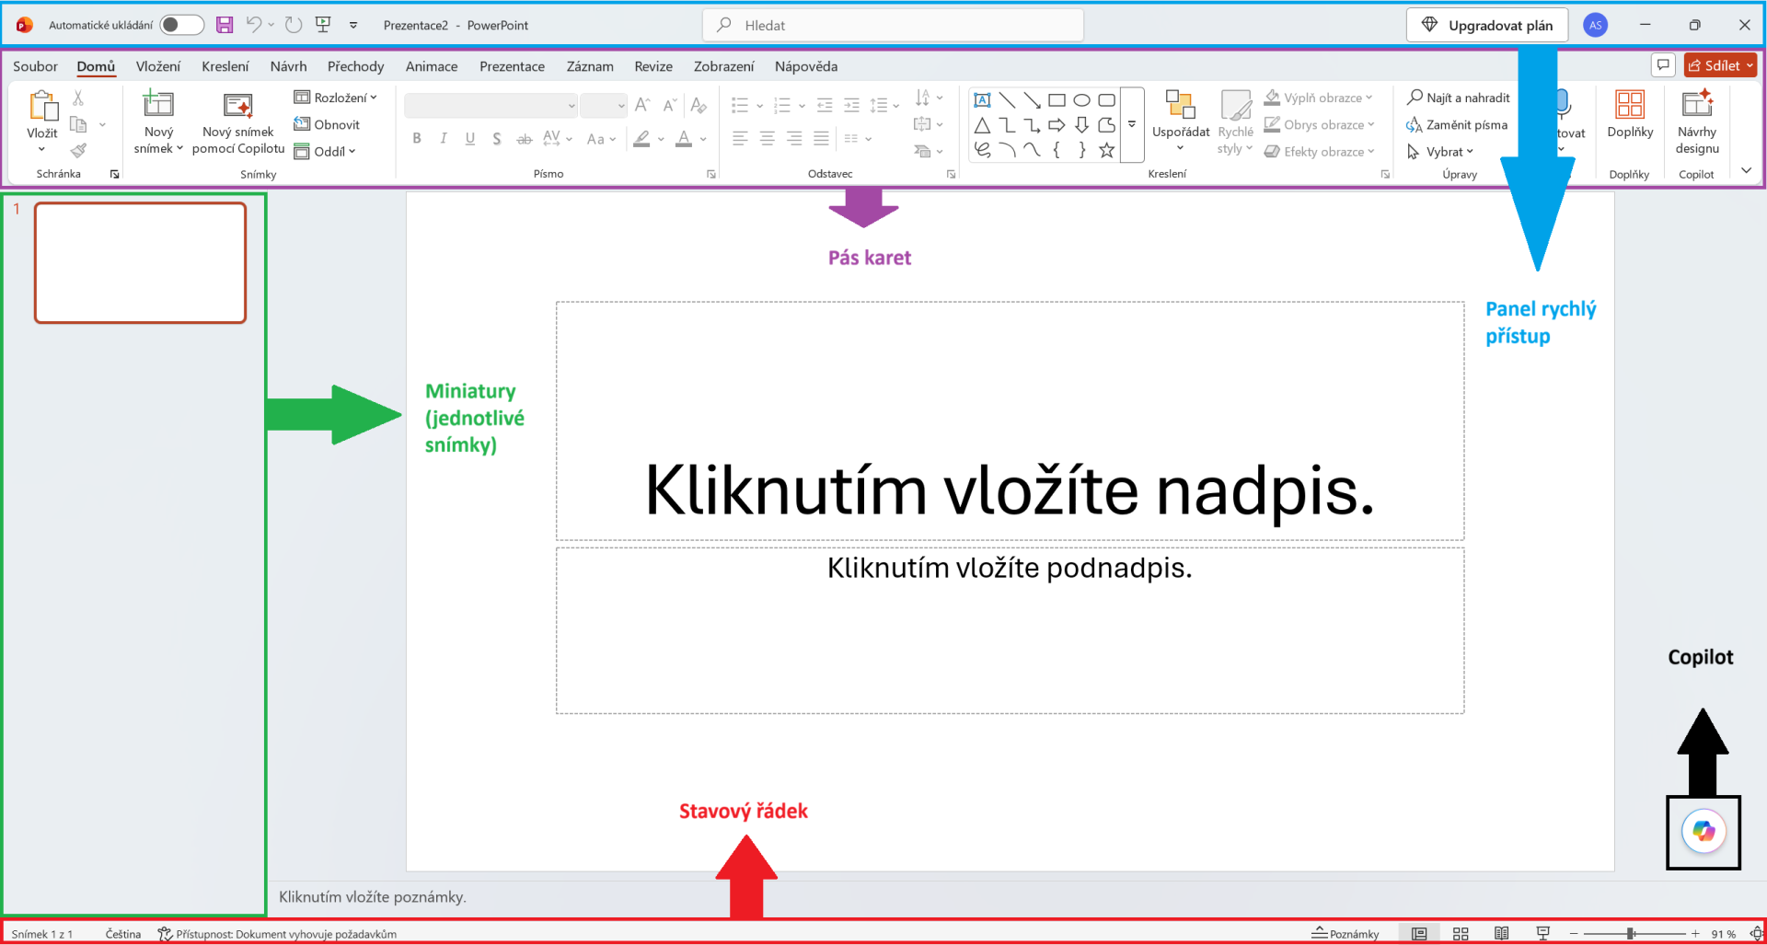The image size is (1767, 945).
Task: Open Výplň obrazce shape fill dropdown
Action: pyautogui.click(x=1319, y=98)
